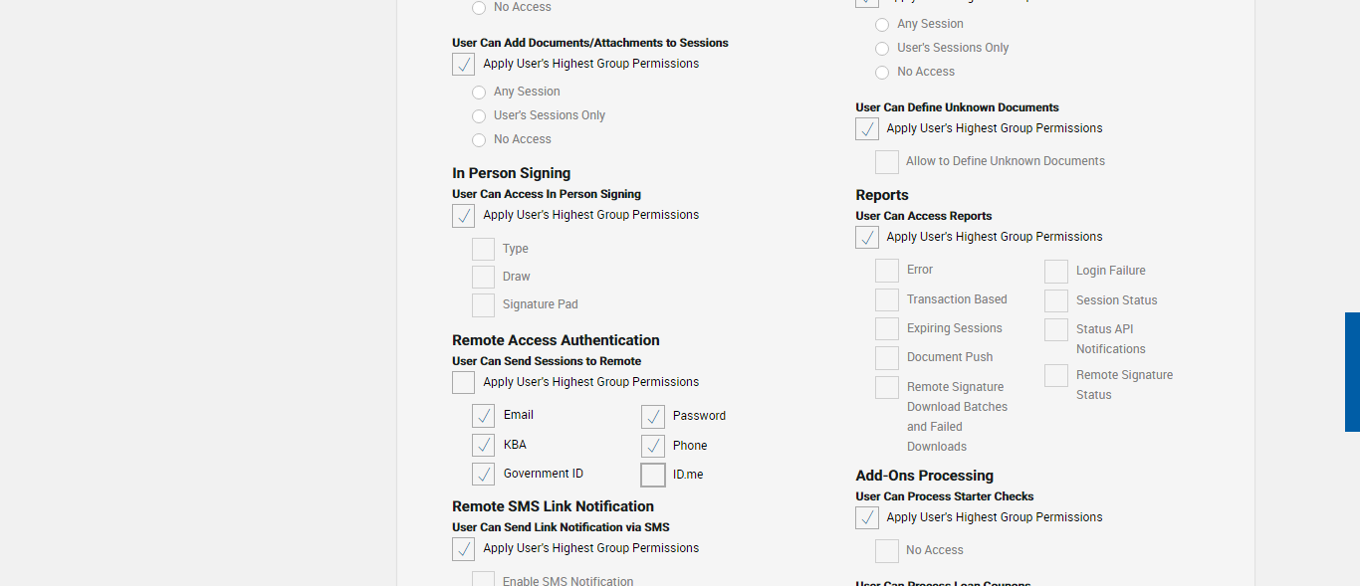Check the Signature Pad checkbox
The height and width of the screenshot is (586, 1360).
pos(484,305)
